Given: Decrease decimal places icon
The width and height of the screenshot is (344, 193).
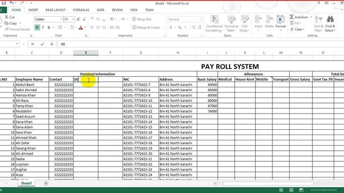Looking at the screenshot, I should tap(199, 27).
